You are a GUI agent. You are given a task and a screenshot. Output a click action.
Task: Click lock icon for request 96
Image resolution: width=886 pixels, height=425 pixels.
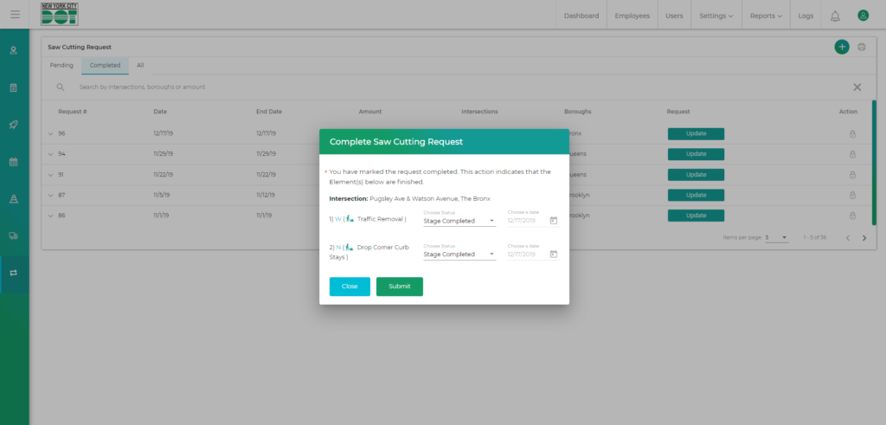[x=852, y=133]
